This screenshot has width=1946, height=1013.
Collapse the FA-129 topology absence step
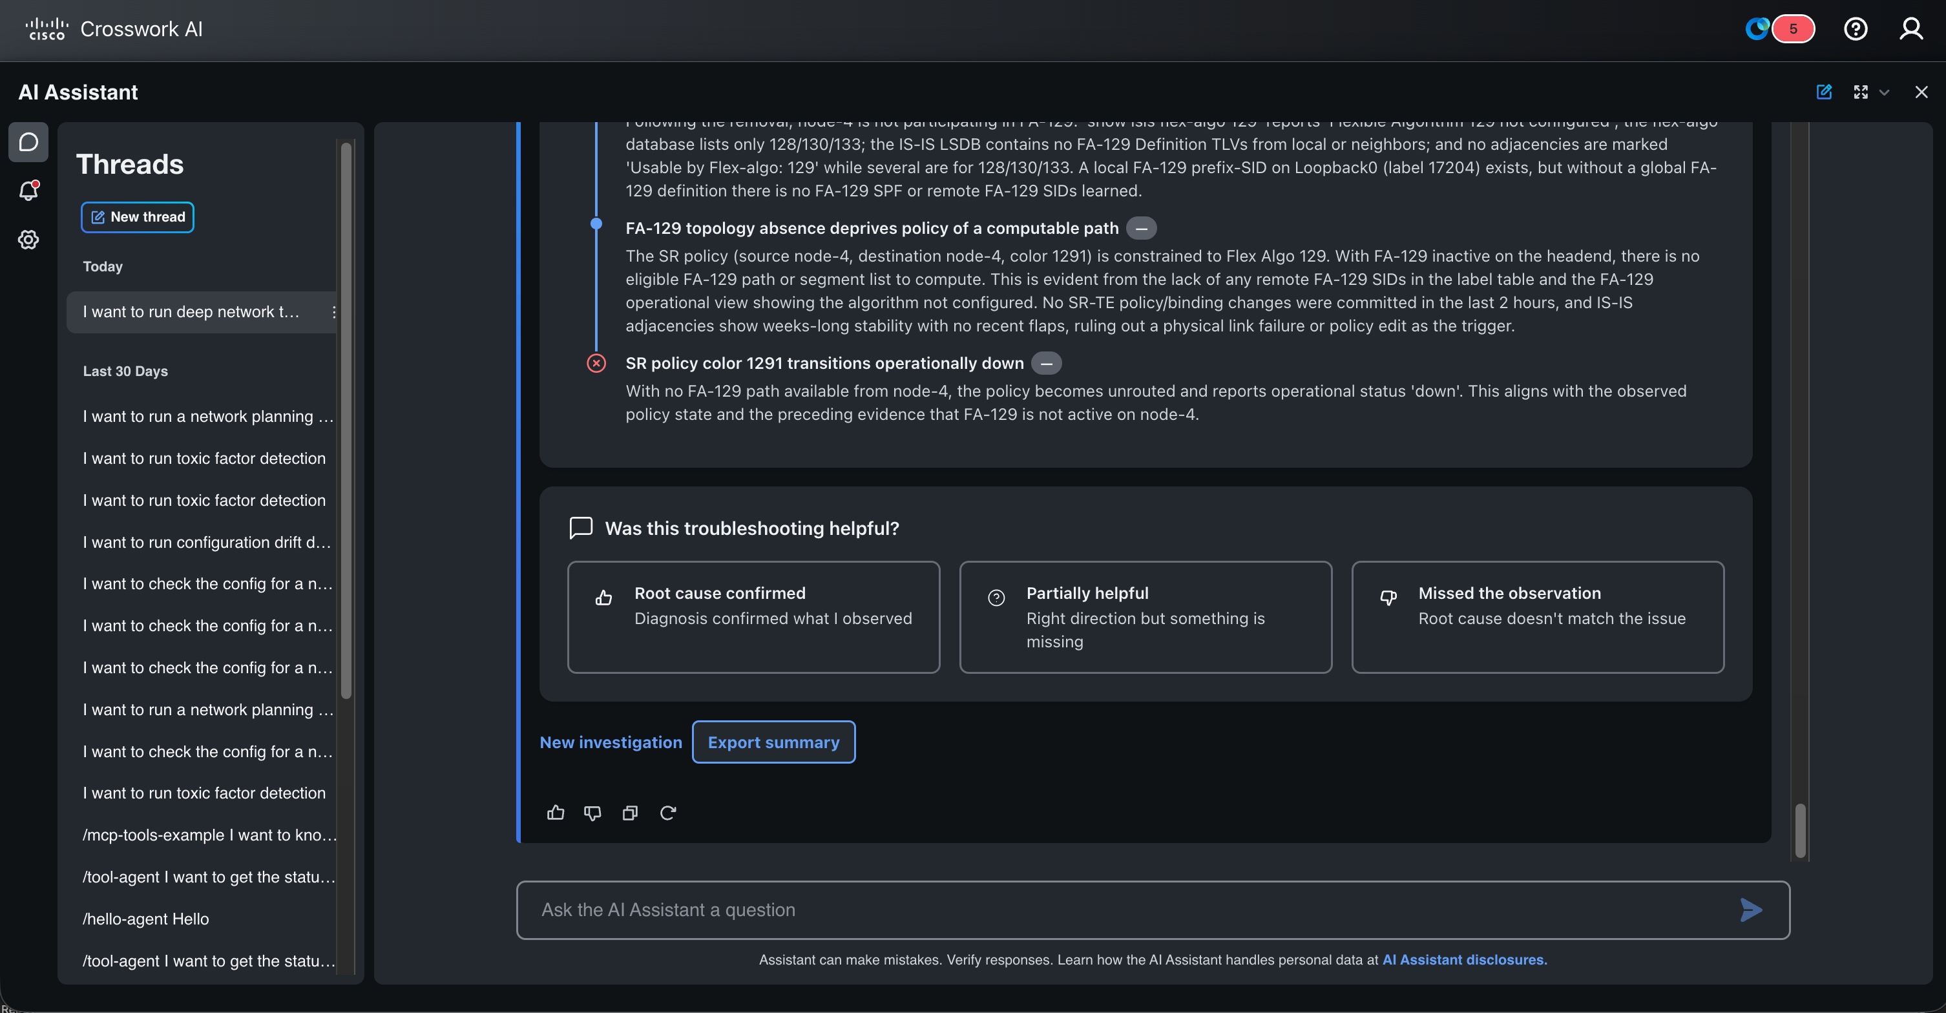coord(1141,228)
